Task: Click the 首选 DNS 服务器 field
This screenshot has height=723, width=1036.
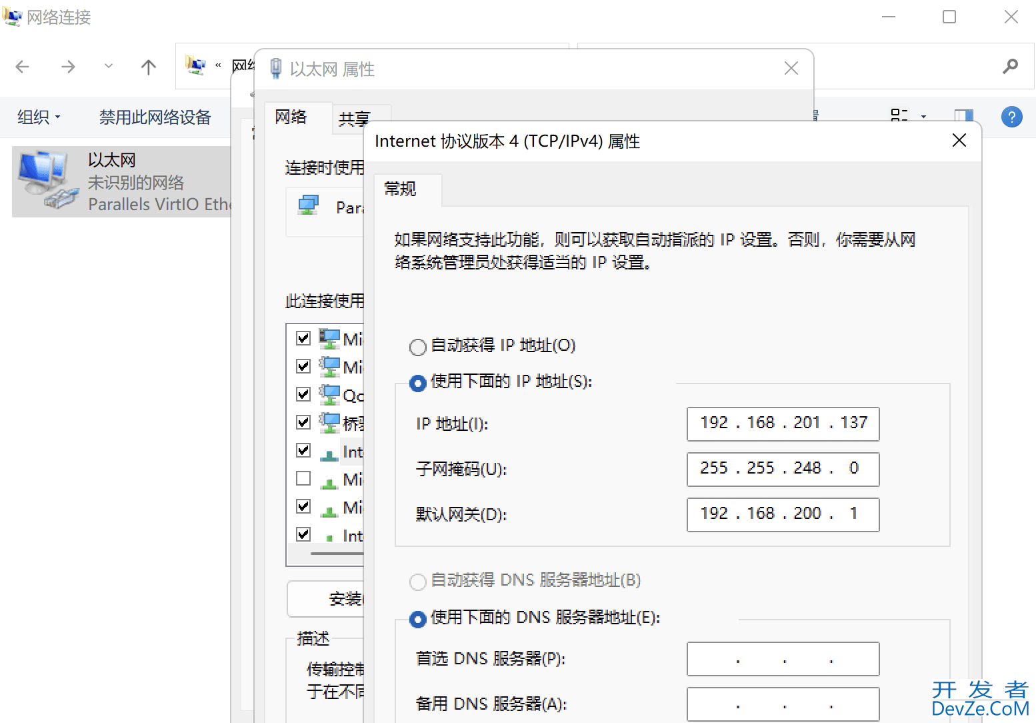Action: click(x=783, y=659)
